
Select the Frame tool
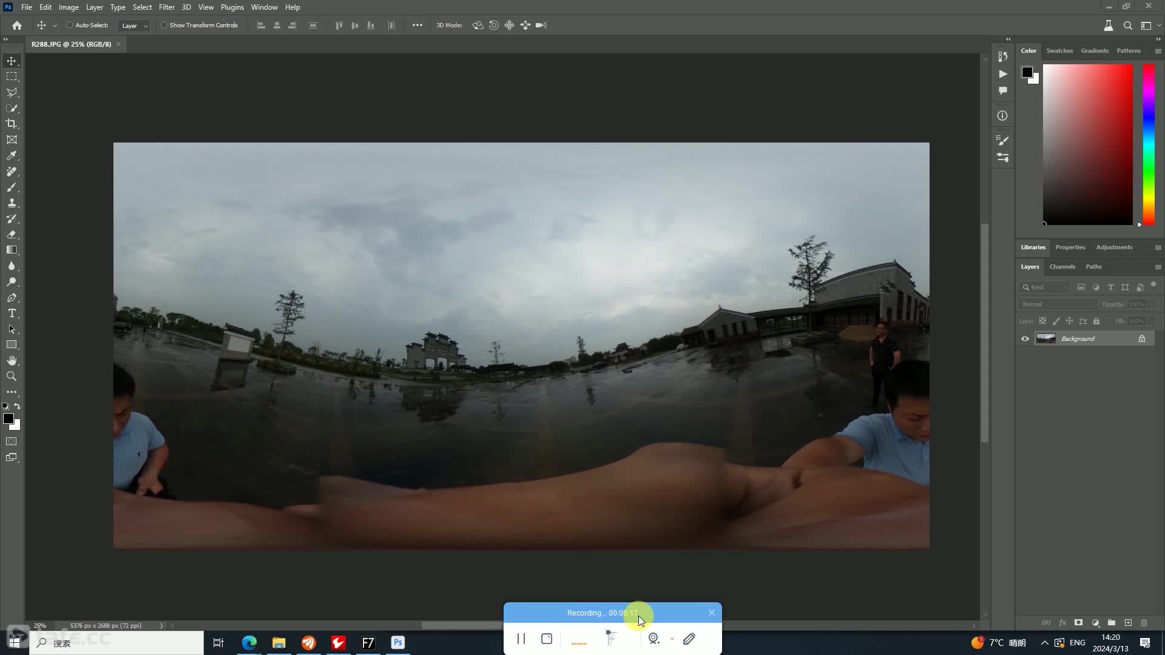click(12, 139)
